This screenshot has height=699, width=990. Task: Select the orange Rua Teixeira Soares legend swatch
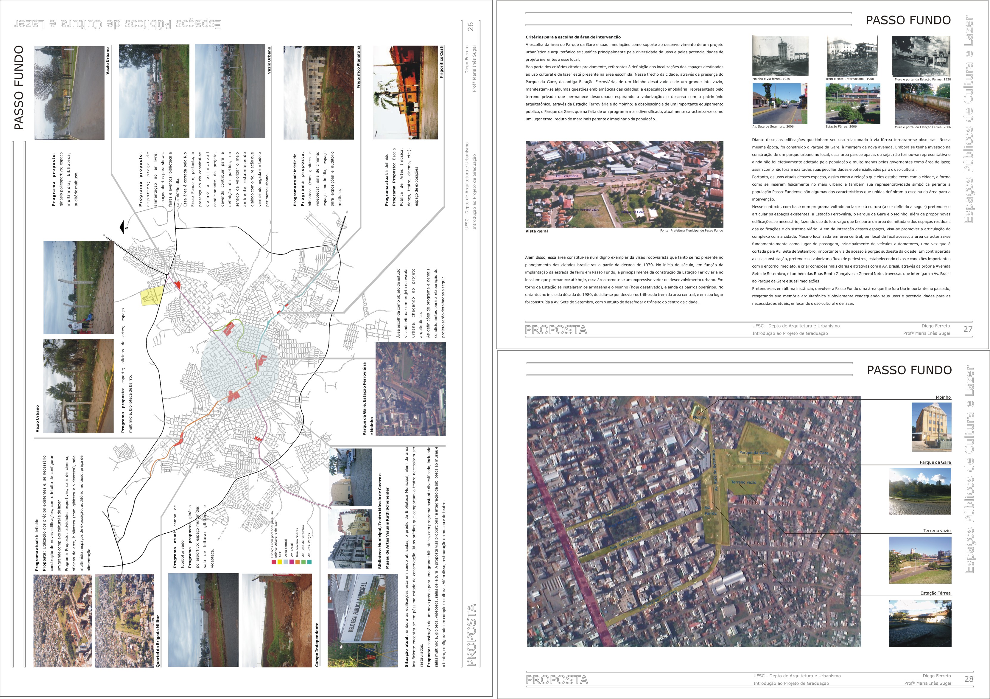coord(298,562)
